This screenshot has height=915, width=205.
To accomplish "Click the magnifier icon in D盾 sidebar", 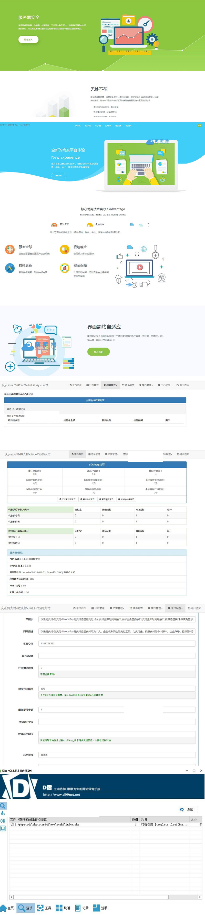I will tap(3, 806).
